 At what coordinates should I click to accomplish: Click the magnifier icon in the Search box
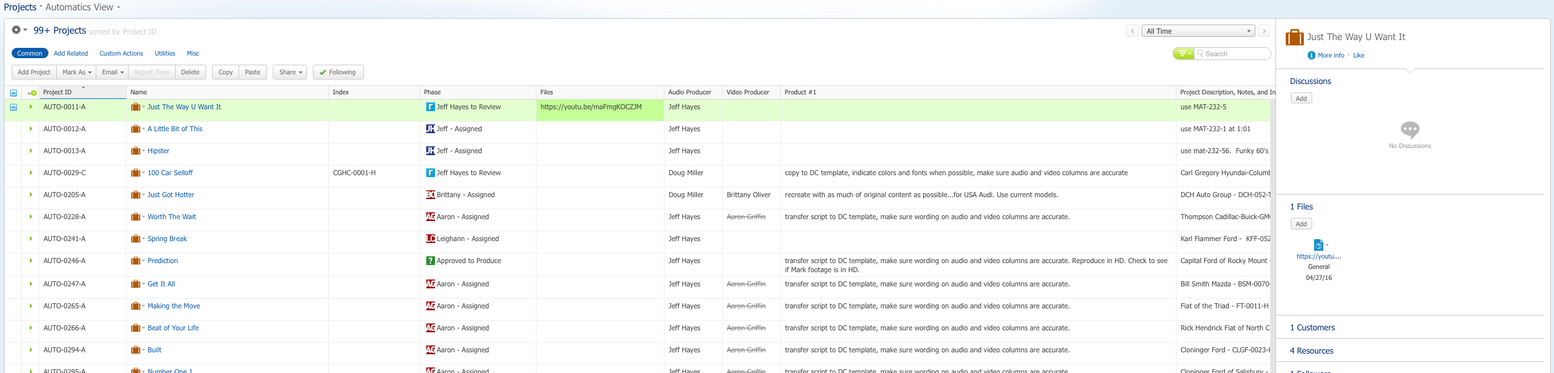(x=1200, y=54)
